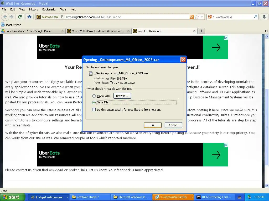Click the browser Forward arrow button
Screen dimensions: 269x201
[x=12, y=17]
